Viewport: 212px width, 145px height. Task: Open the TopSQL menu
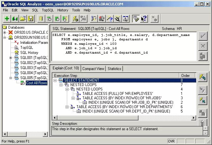coord(48,10)
